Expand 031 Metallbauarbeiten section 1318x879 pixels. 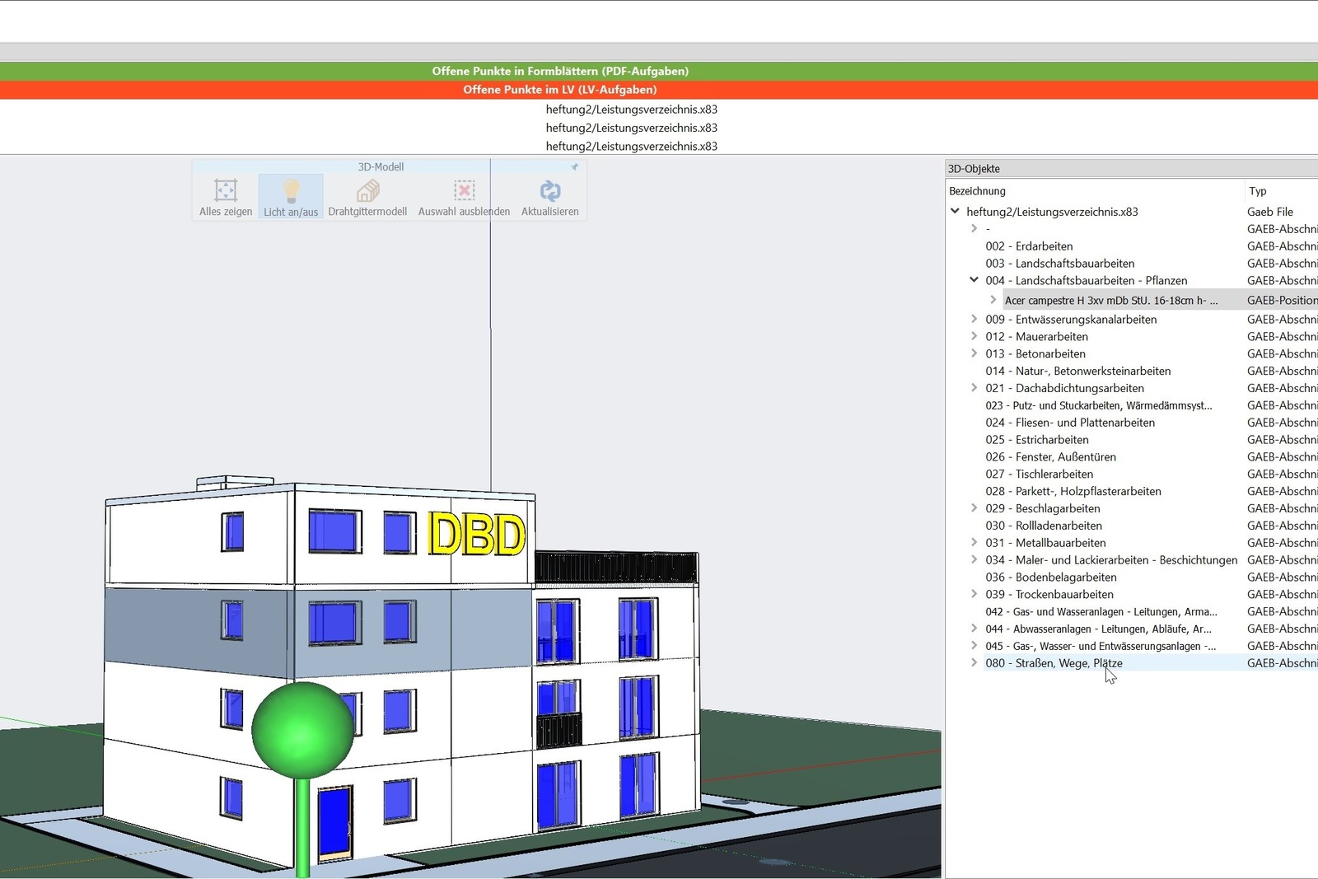pyautogui.click(x=974, y=542)
